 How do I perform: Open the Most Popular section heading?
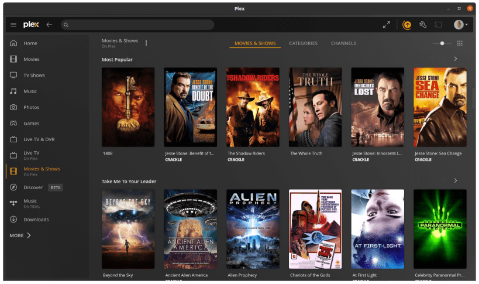(117, 60)
